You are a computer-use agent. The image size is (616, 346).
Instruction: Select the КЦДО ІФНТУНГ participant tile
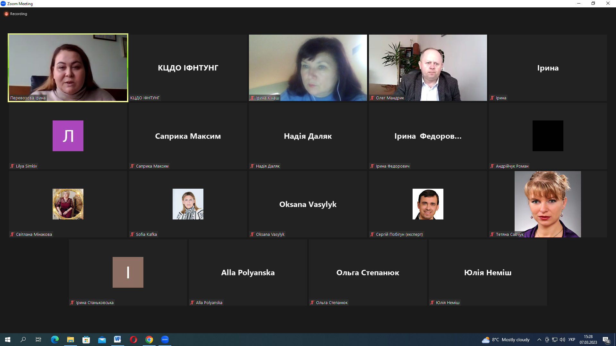point(188,68)
